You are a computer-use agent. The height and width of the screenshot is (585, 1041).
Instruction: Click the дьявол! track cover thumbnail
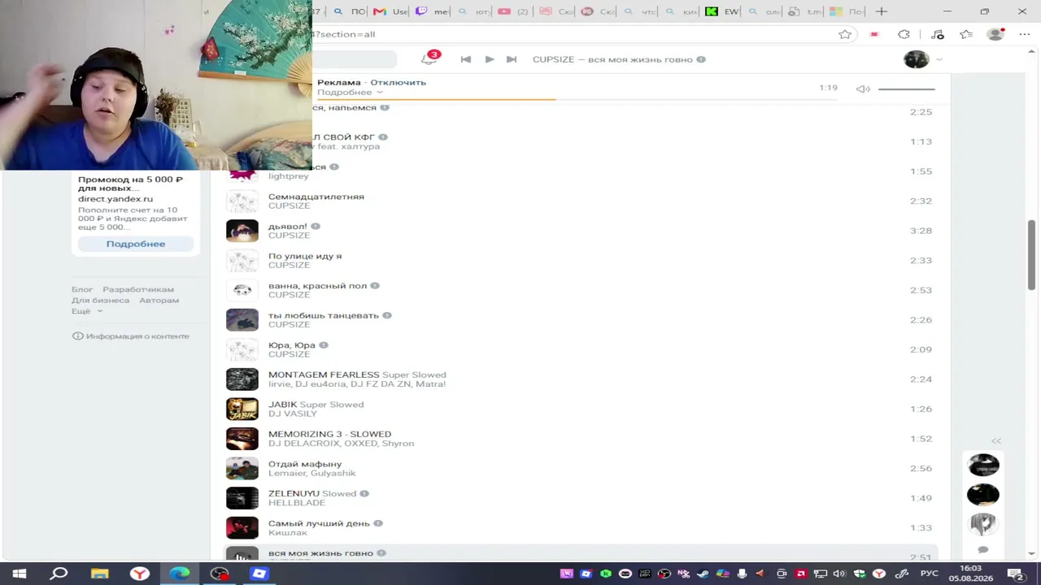click(242, 231)
